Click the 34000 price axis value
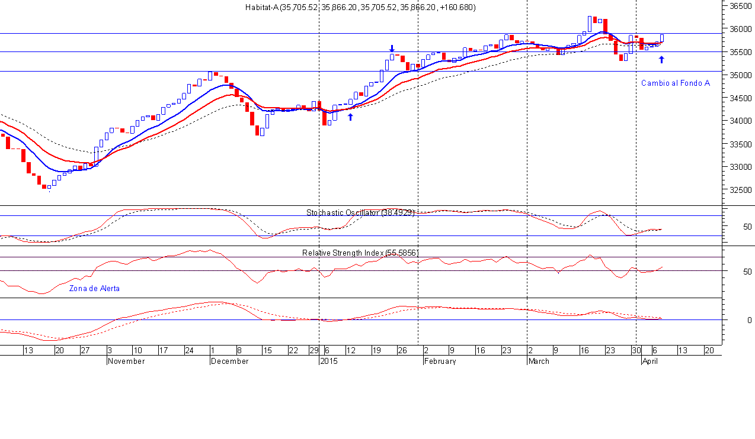Screen dimensions: 755x439 (740, 121)
